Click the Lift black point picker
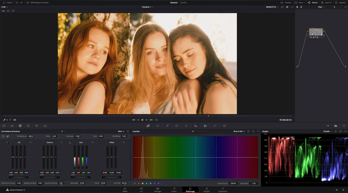Viewport: 348px width, 193px height. tap(7, 142)
